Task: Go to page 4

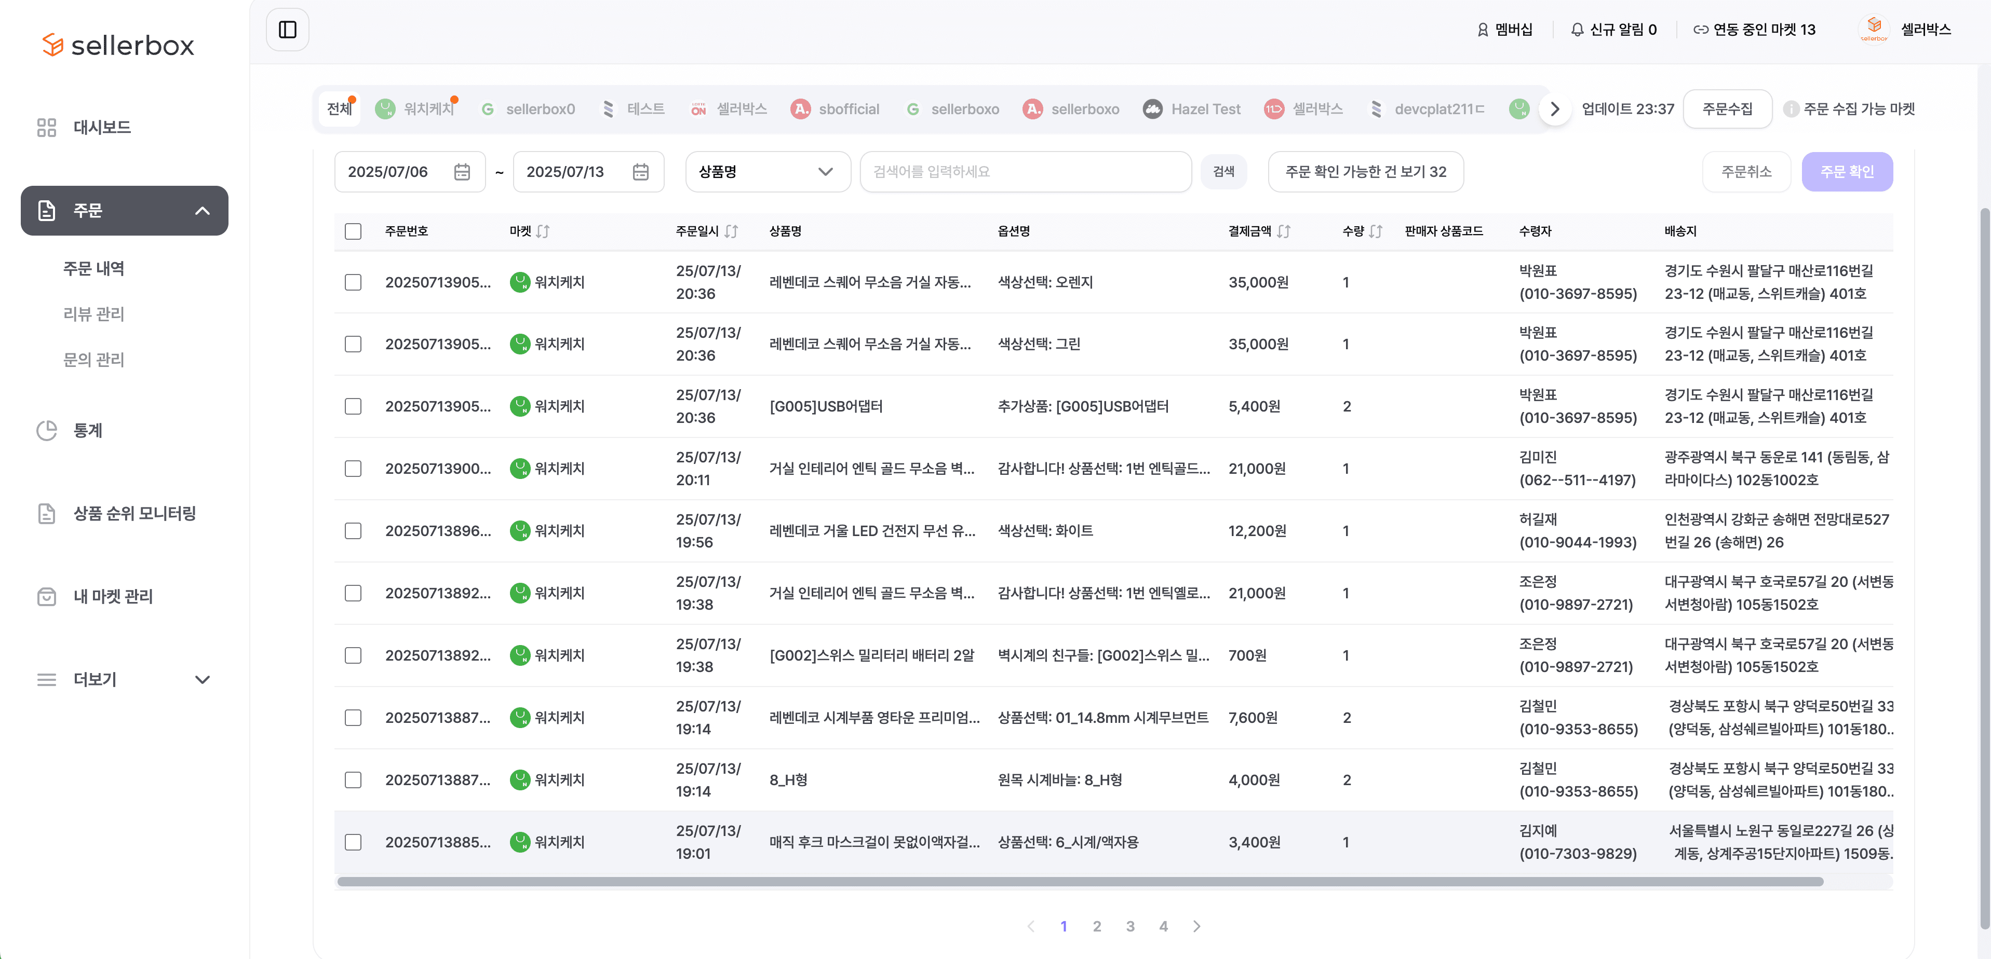Action: [x=1162, y=926]
